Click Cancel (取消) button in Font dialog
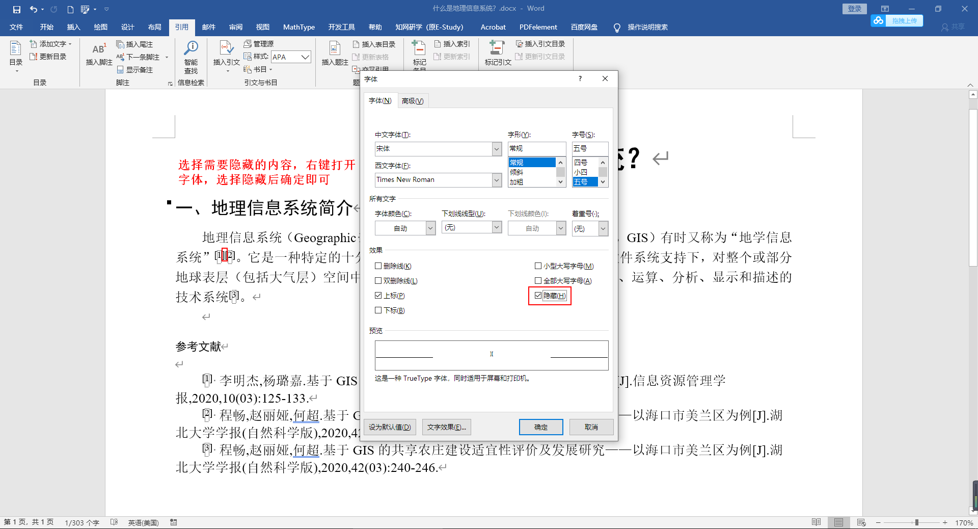Viewport: 978px width, 529px height. [591, 427]
